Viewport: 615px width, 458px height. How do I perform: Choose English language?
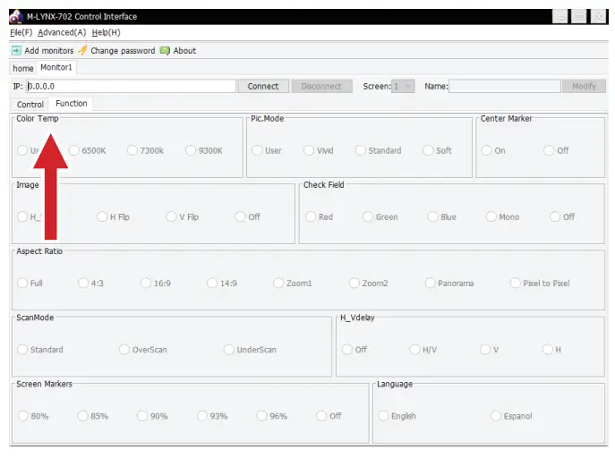point(397,416)
